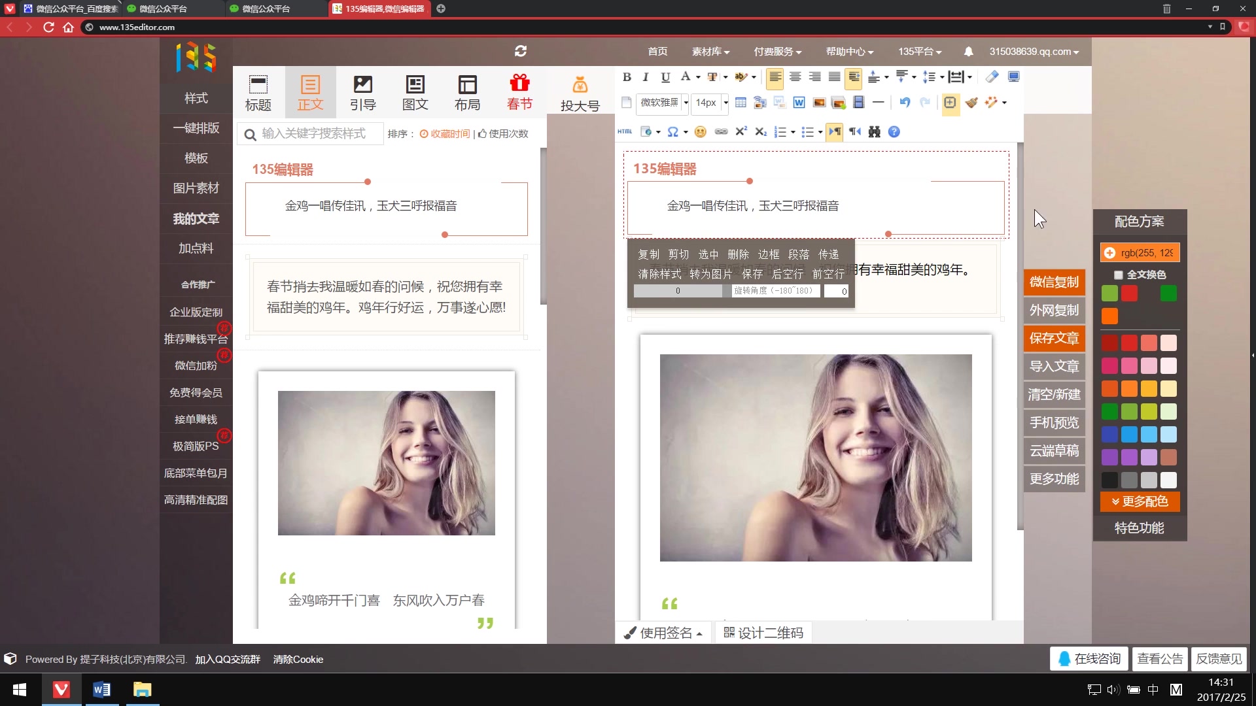This screenshot has height=706, width=1256.
Task: Click the fullscreen monitor icon
Action: [x=1013, y=77]
